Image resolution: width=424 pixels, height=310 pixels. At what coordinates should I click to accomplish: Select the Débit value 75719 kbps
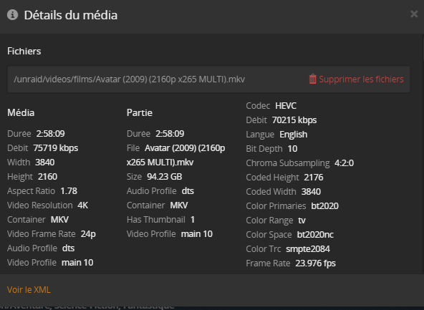(56, 148)
